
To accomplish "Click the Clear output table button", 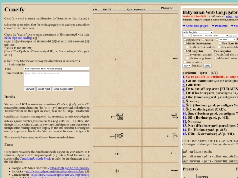I will [63, 89].
